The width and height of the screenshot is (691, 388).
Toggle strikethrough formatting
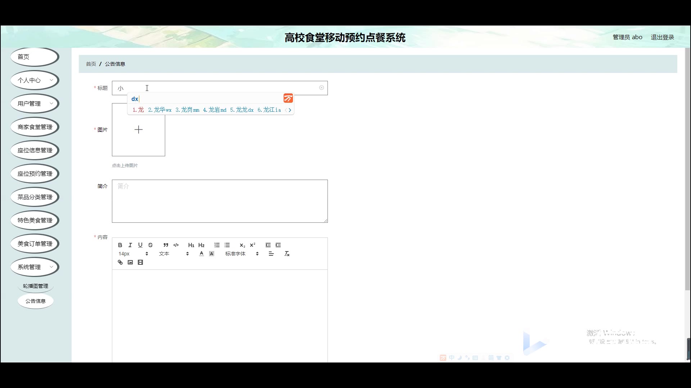[x=150, y=245]
